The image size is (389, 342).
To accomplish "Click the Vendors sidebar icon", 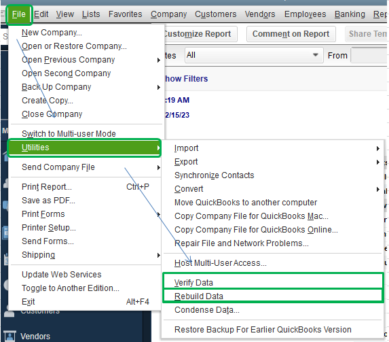I will click(10, 337).
